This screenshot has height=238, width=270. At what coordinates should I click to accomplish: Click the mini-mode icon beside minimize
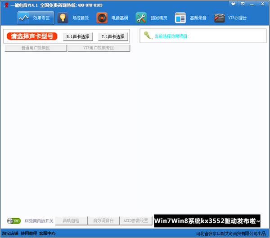(x=243, y=4)
